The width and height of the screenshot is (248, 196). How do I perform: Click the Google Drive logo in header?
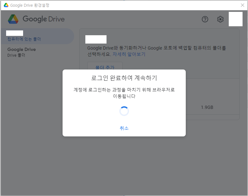pos(36,19)
